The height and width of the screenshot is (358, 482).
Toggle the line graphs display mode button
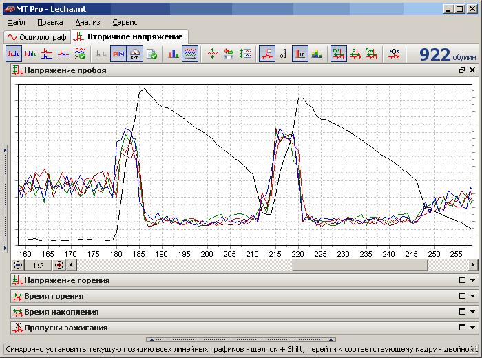tap(190, 54)
